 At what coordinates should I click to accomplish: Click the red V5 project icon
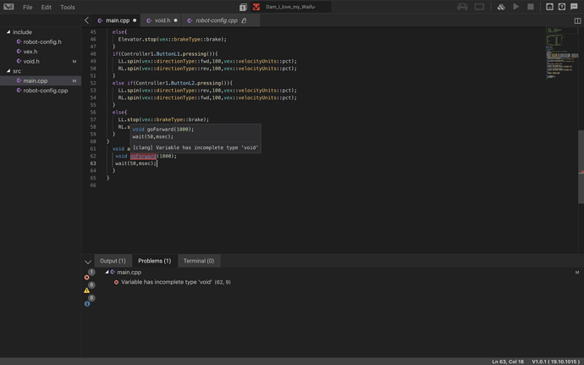point(256,7)
